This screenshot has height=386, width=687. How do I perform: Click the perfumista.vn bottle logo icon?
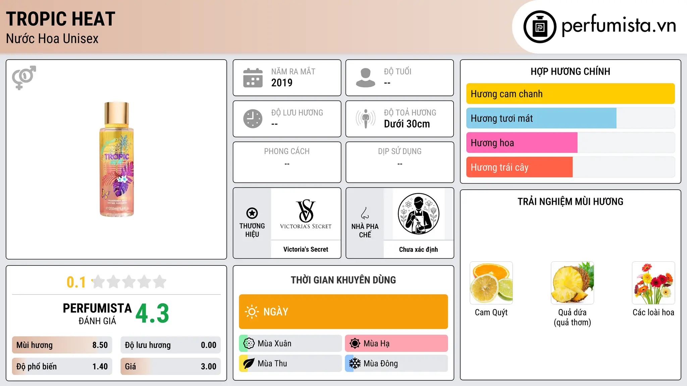540,27
